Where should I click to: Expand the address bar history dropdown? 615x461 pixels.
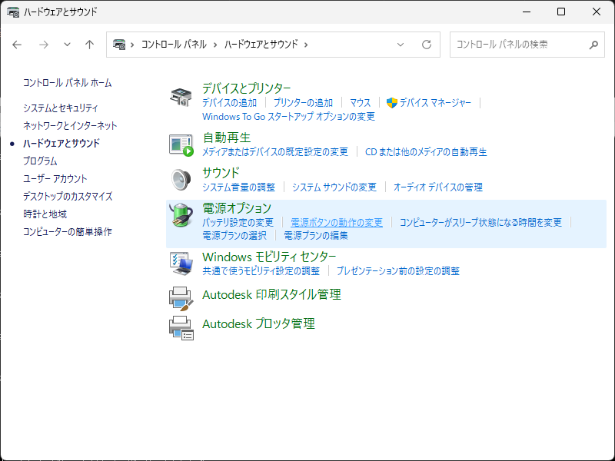tap(401, 45)
